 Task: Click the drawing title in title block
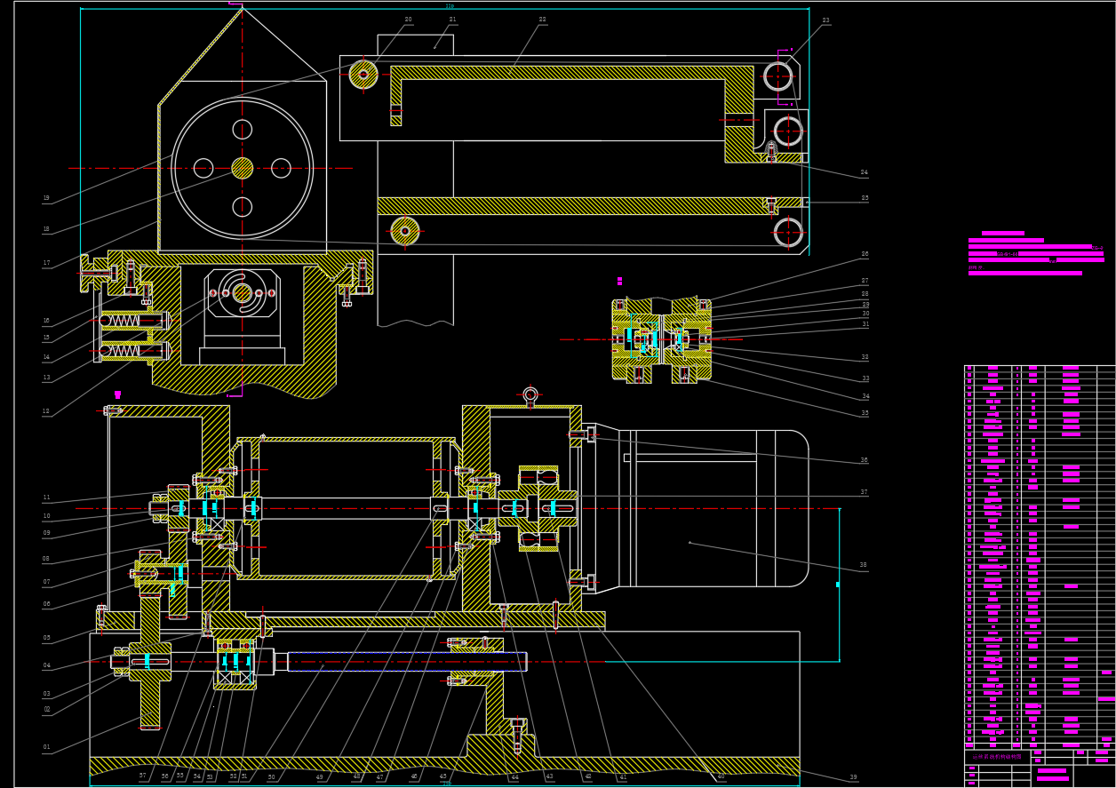(997, 757)
